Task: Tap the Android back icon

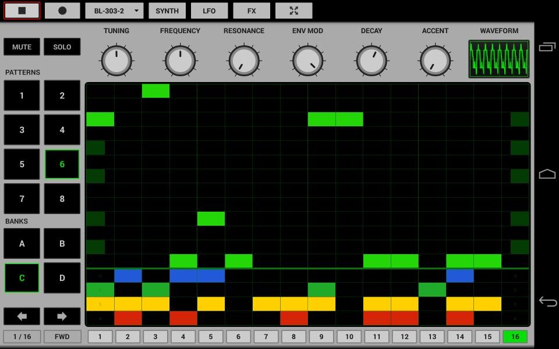Action: coord(547,301)
